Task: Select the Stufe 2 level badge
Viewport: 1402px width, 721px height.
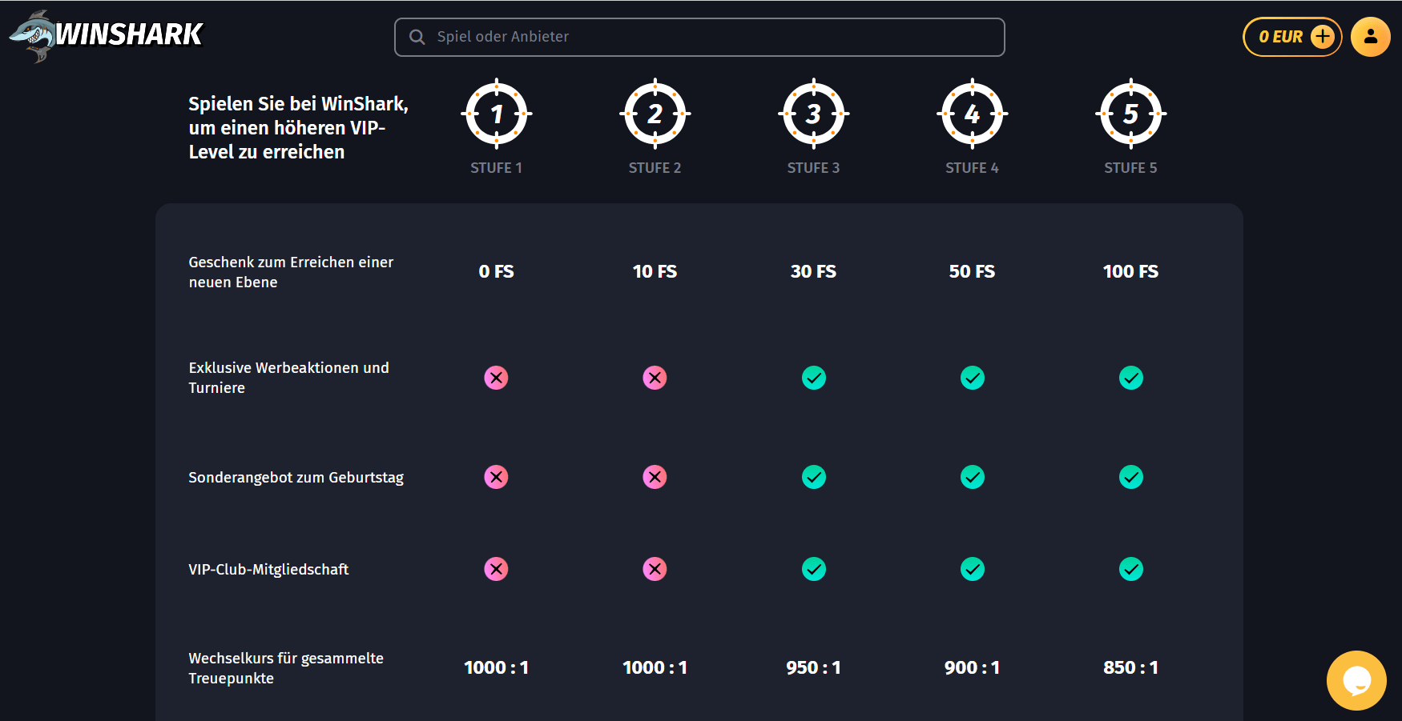Action: pyautogui.click(x=655, y=114)
